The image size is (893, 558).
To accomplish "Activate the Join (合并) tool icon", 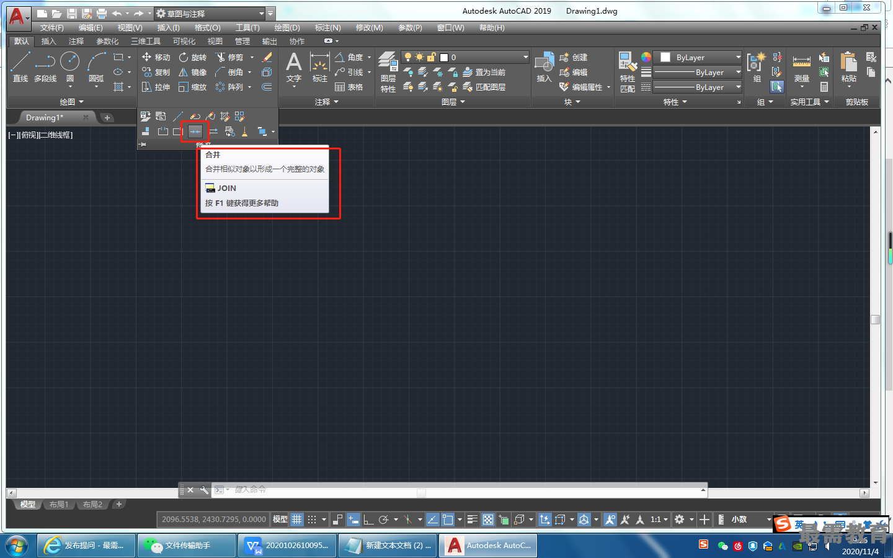I will coord(195,131).
